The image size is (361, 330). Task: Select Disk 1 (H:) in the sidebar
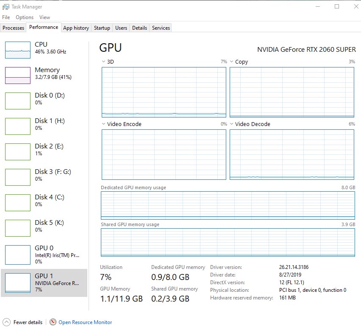coord(44,126)
